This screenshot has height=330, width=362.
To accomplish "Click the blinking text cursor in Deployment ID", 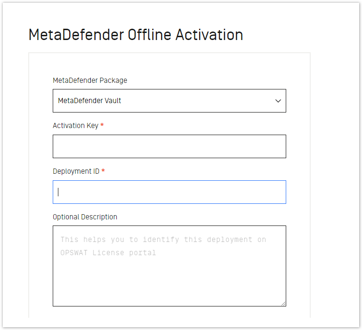I will [58, 192].
